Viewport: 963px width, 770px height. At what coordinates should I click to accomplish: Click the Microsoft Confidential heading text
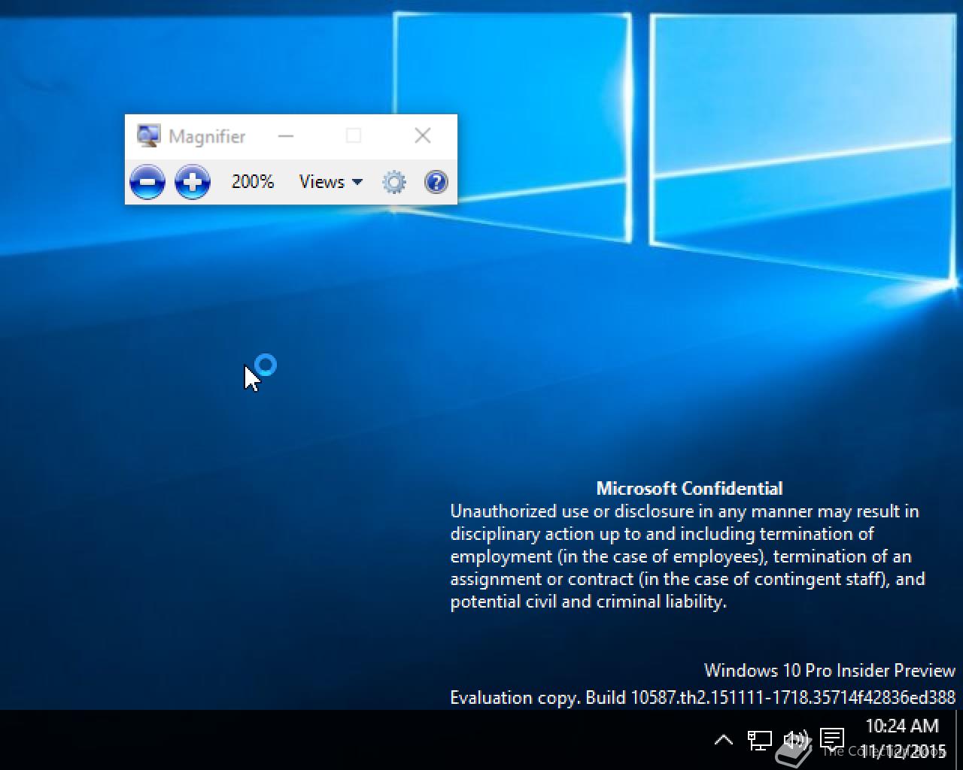point(689,489)
